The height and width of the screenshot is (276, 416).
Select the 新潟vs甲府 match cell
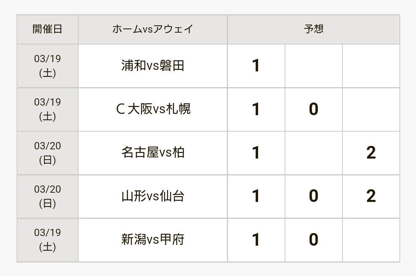click(153, 240)
